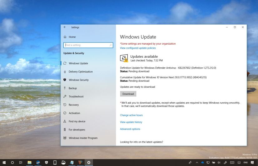The image size is (258, 166).
Task: Click the search magnifier icon in Settings
Action: [111, 45]
